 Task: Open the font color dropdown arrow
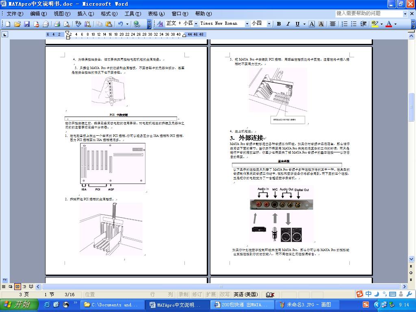[x=395, y=24]
